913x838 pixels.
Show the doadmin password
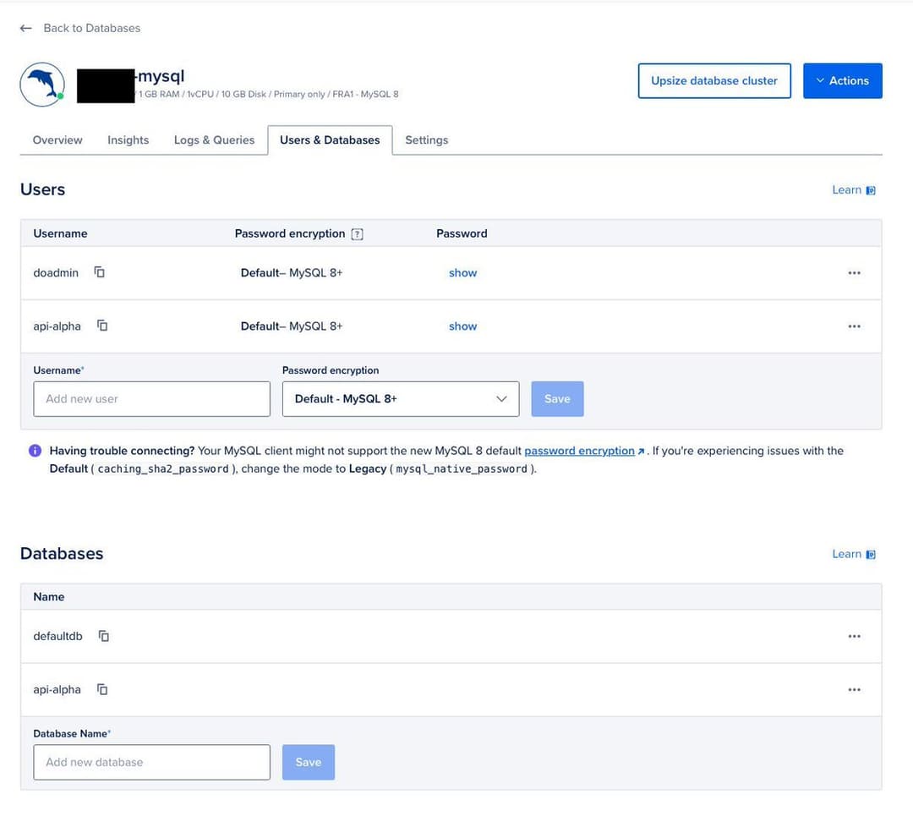[x=463, y=272]
